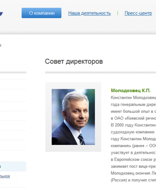
Task: Click the line beginning «В 2000 году Константин»
Action: (x=134, y=125)
